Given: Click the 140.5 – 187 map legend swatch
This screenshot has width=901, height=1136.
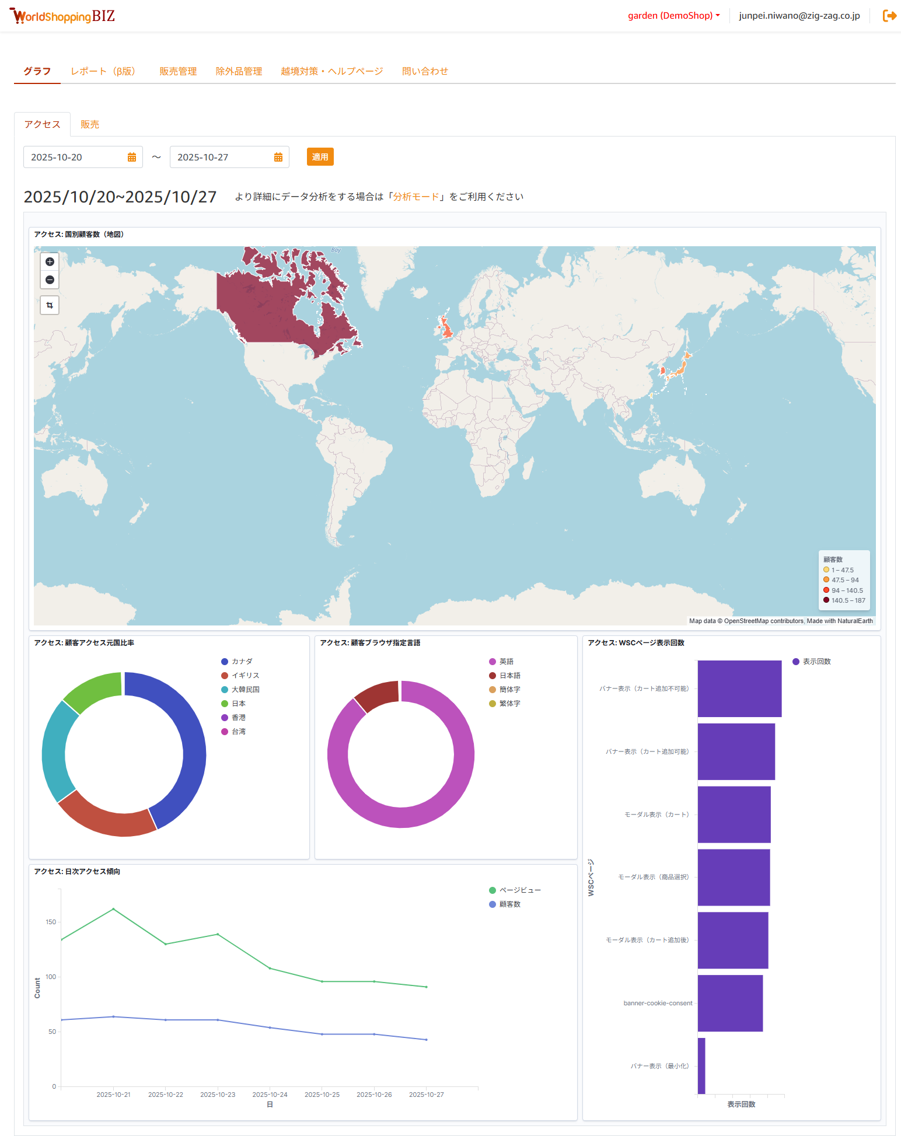Looking at the screenshot, I should pos(826,600).
